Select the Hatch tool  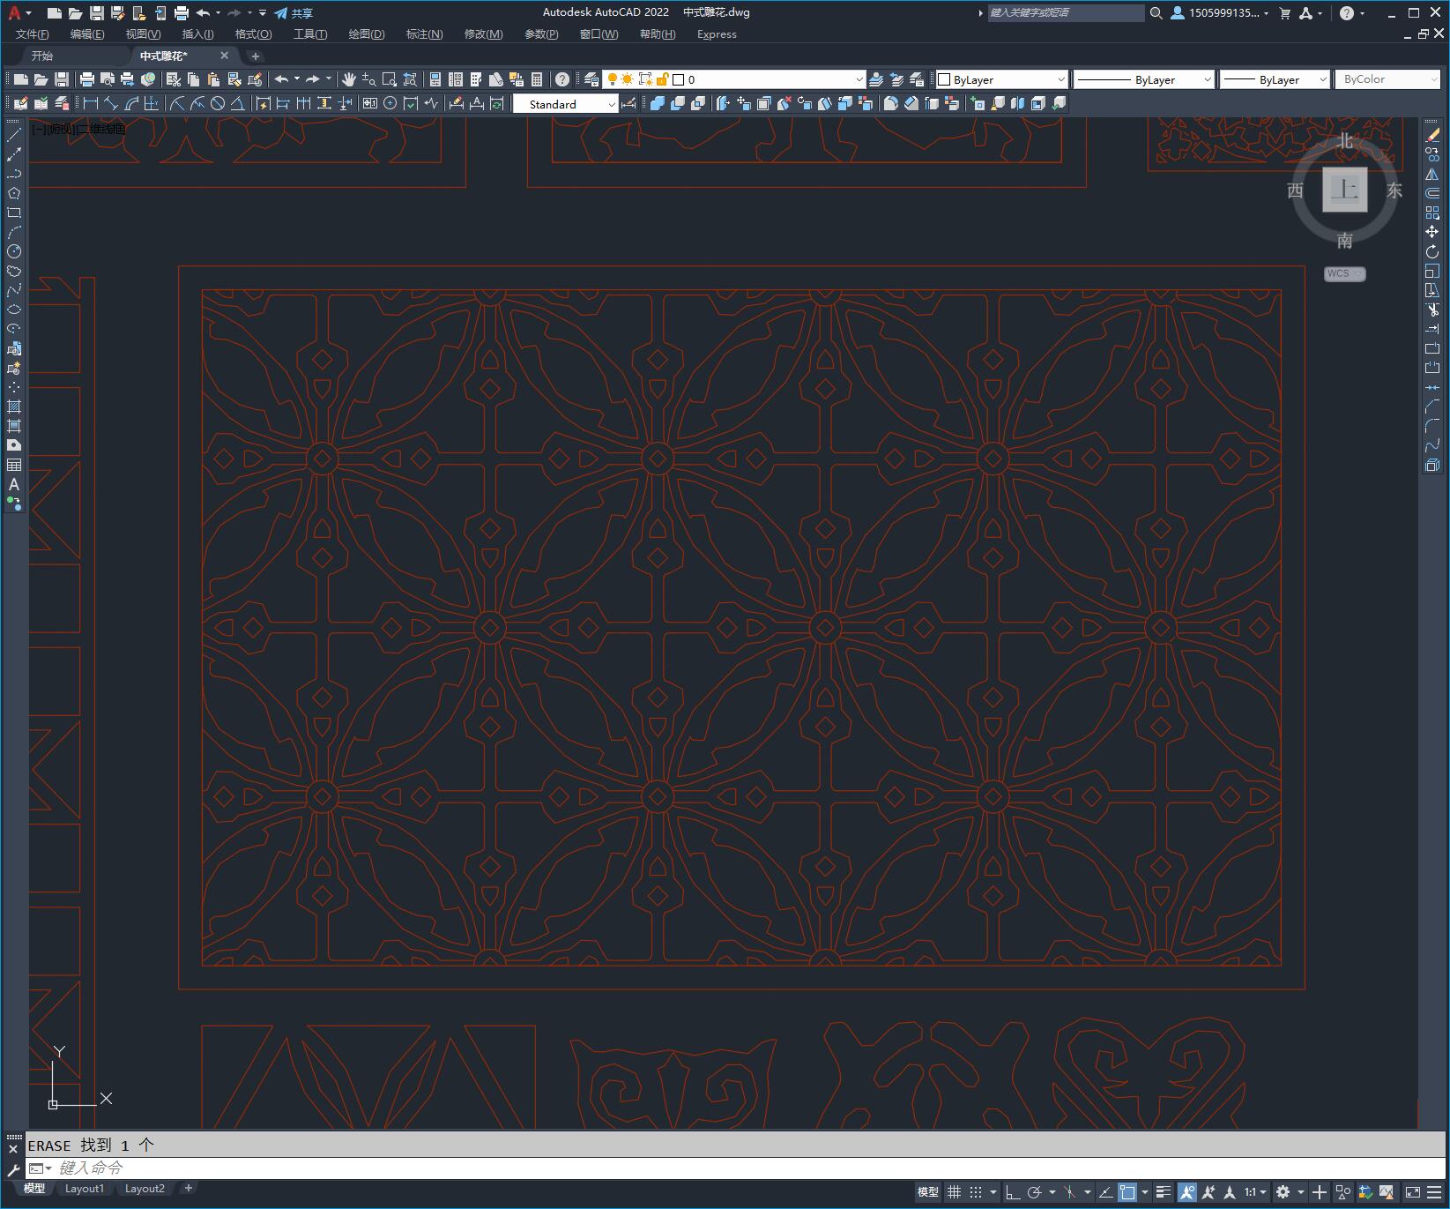point(13,407)
